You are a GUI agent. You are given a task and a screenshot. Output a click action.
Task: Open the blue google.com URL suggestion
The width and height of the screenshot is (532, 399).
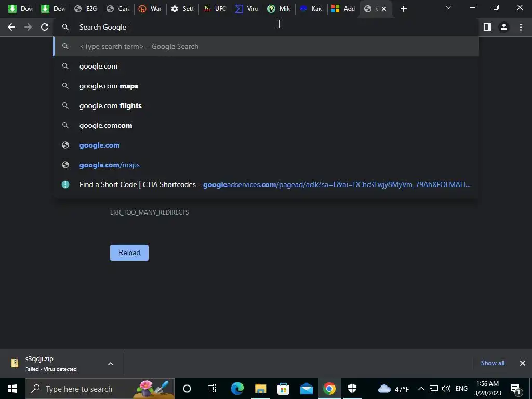(x=265, y=145)
